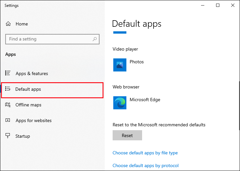Click the Apps for websites icon
Viewport: 240px width, 171px height.
pyautogui.click(x=8, y=120)
